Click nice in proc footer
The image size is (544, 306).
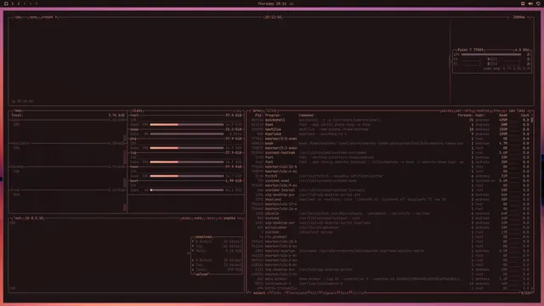coord(343,292)
